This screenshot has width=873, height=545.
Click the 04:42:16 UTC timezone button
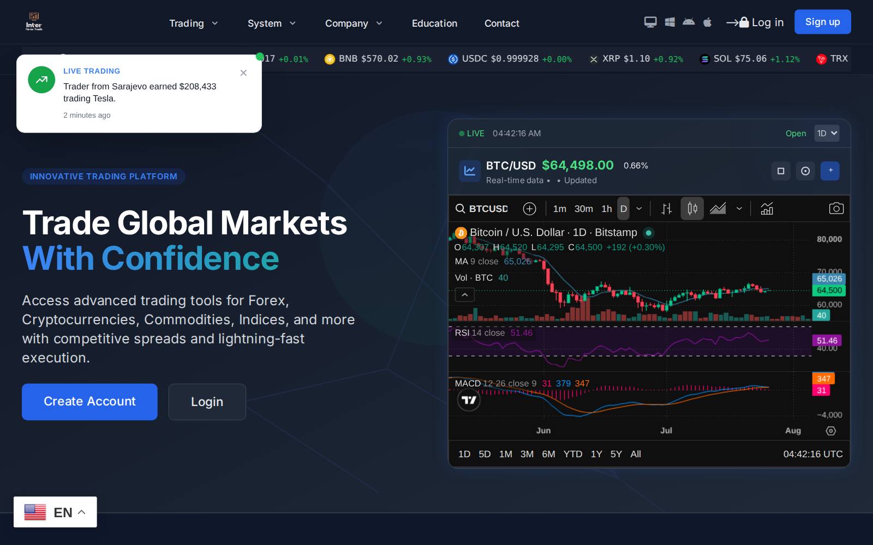[x=813, y=454]
